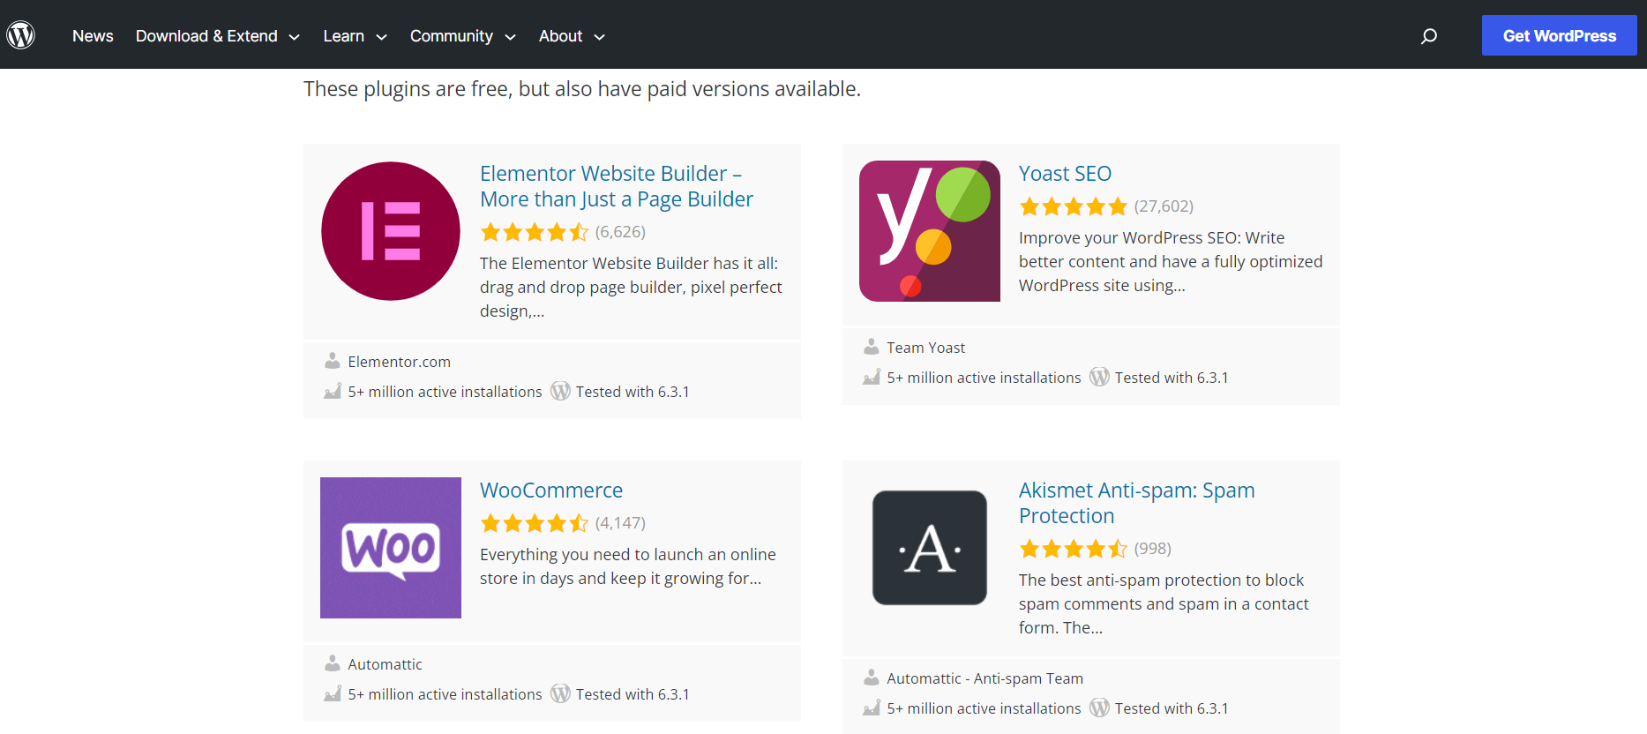Open the WooCommerce plugin link

point(551,491)
